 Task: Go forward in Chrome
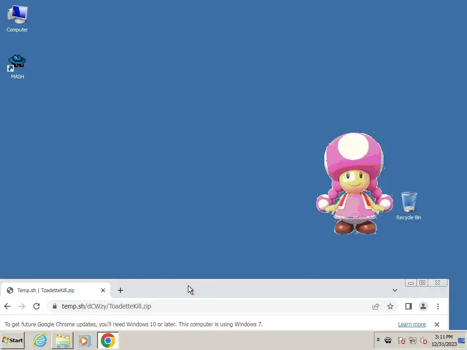coord(22,306)
